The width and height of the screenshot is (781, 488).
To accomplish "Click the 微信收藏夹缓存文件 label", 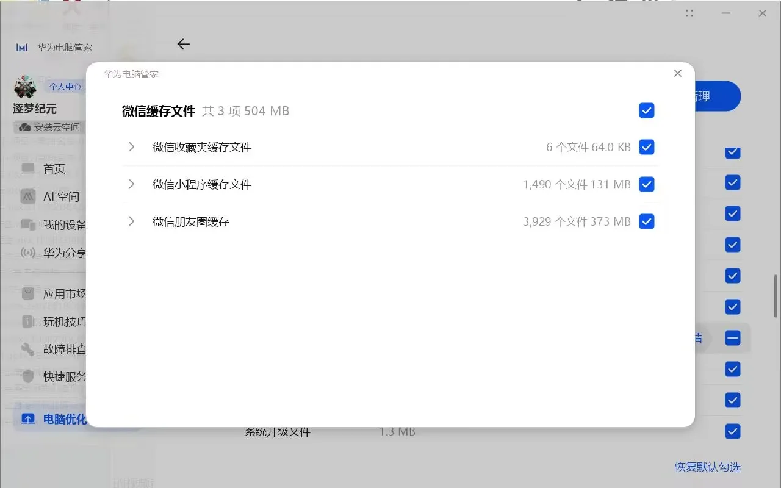I will click(x=202, y=147).
